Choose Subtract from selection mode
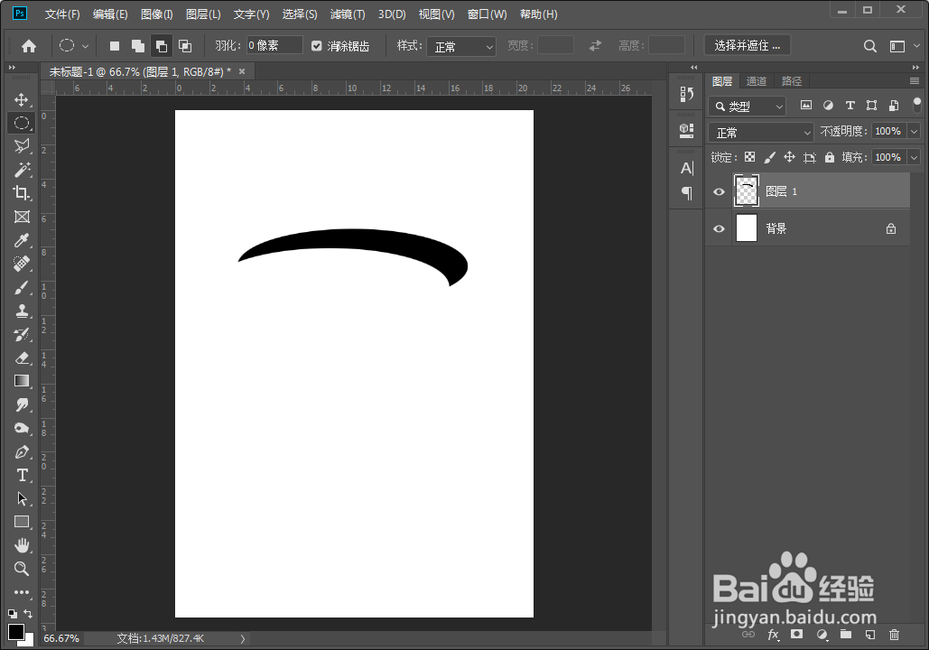The image size is (929, 650). tap(161, 46)
